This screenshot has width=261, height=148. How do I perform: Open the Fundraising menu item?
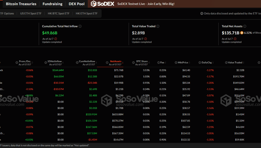coord(52,4)
